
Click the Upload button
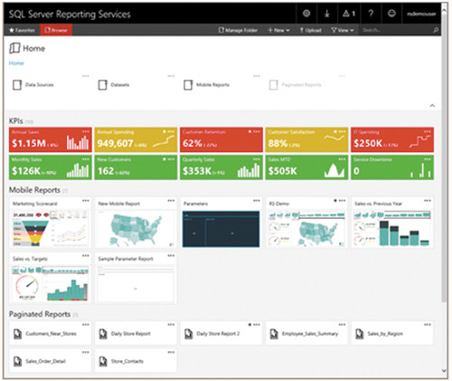[310, 30]
